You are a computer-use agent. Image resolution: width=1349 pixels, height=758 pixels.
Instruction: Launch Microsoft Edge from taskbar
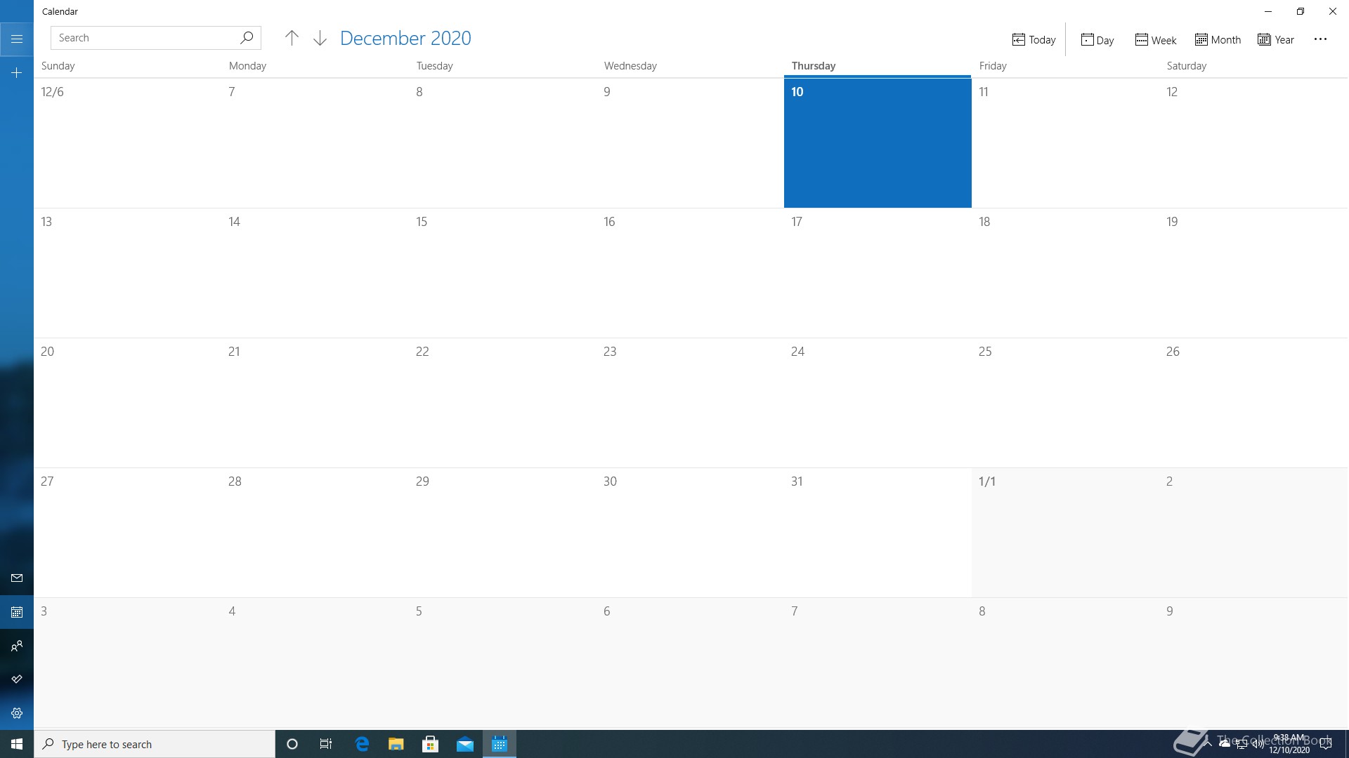click(x=362, y=744)
